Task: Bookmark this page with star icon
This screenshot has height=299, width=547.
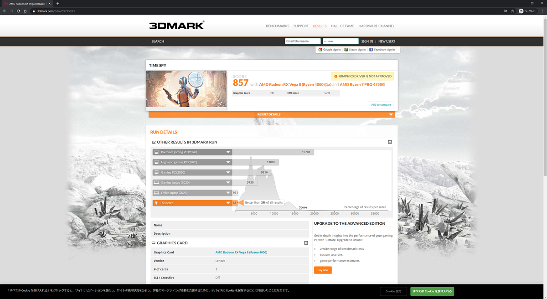Action: click(x=513, y=11)
